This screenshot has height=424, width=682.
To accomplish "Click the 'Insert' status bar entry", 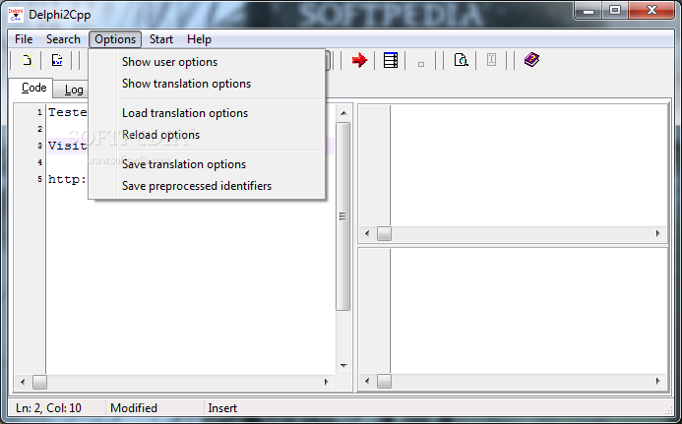I will [222, 408].
